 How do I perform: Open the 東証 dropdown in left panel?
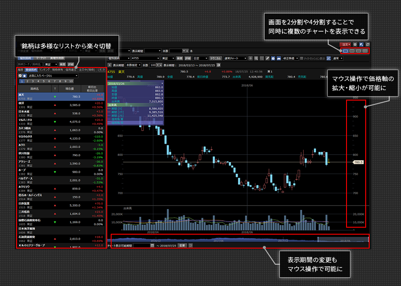tap(51, 64)
